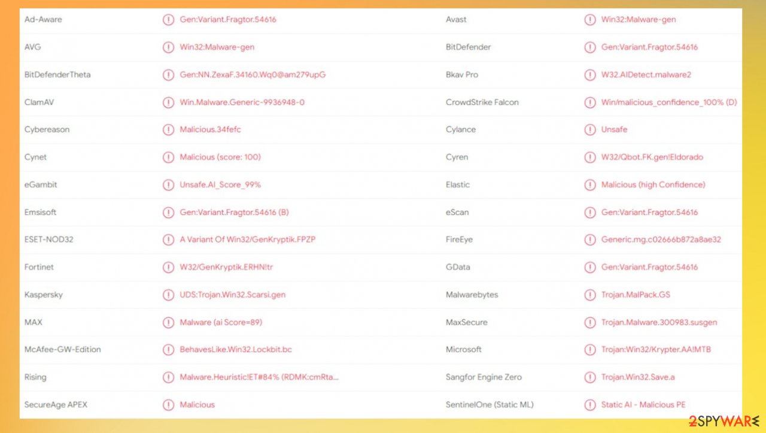Select the Microsoft result Trojan:Win32/Krypter.AA!MTB

[x=656, y=350]
